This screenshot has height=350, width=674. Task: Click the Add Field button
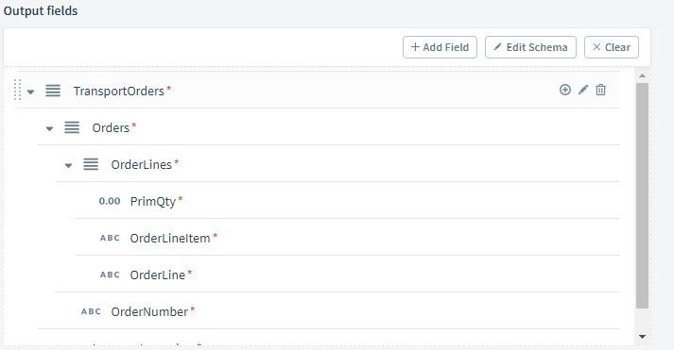click(x=440, y=47)
